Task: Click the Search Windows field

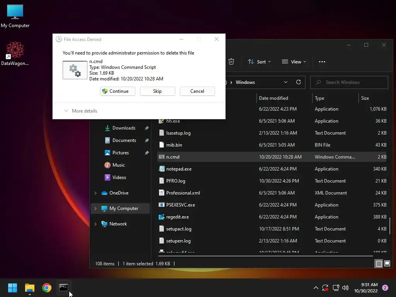Action: (349, 82)
